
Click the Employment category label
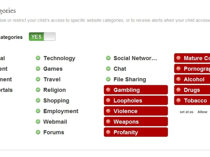(x=61, y=111)
